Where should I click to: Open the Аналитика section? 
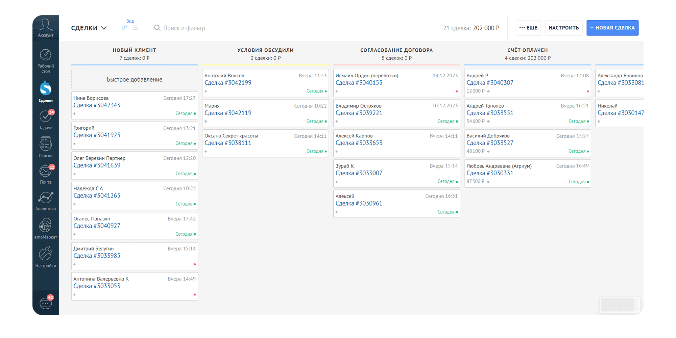coord(45,201)
